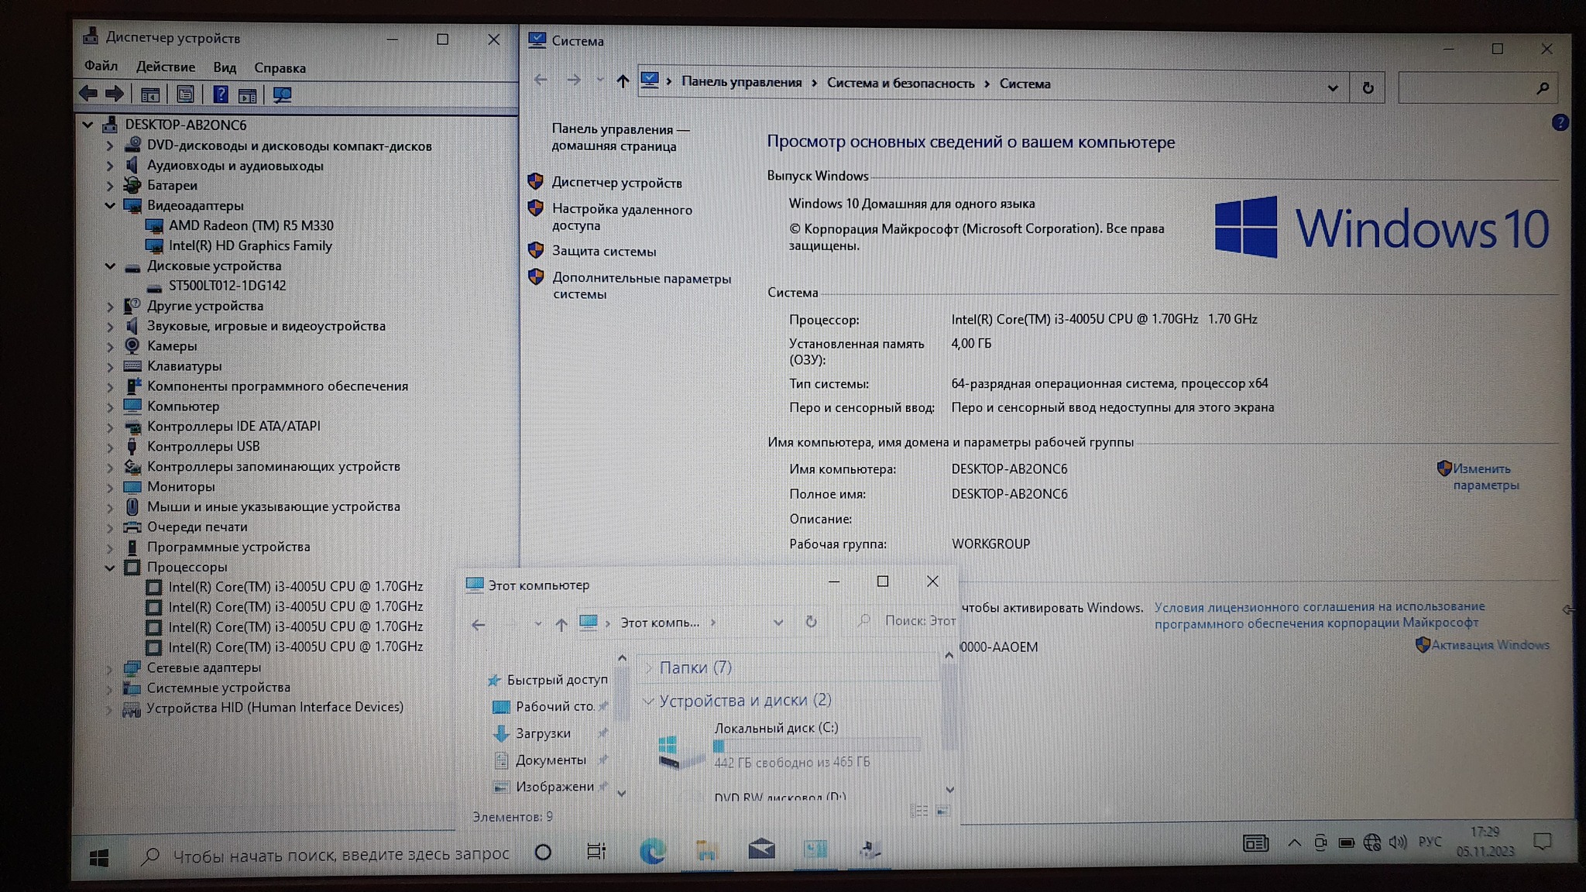
Task: Click the taskbar search input field
Action: (341, 855)
